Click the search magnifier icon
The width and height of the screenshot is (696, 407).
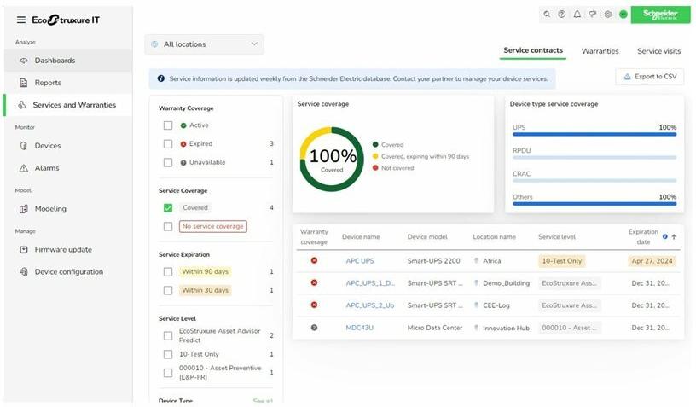point(547,15)
